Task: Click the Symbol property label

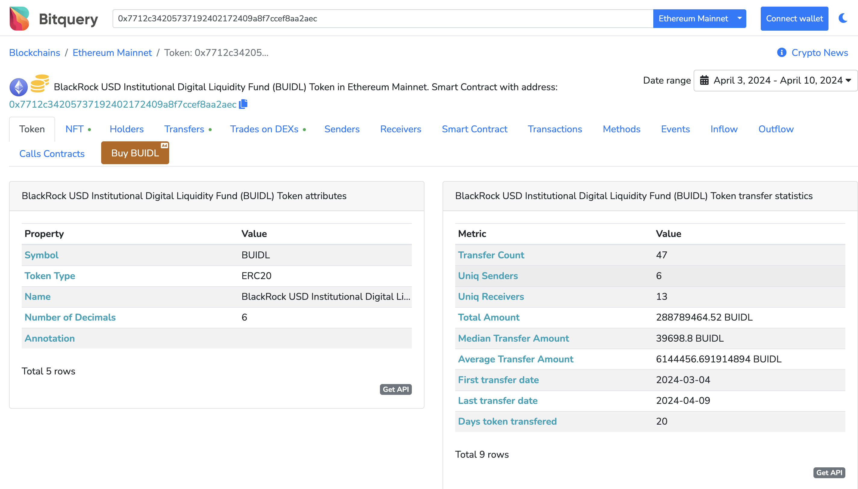Action: pyautogui.click(x=41, y=255)
